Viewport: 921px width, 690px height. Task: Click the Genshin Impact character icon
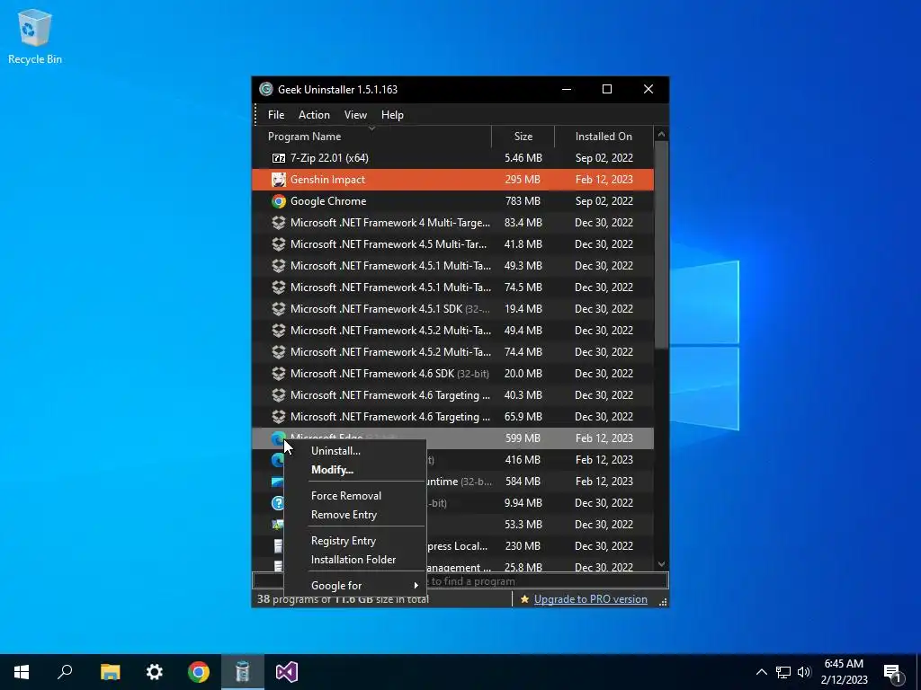[x=279, y=180]
